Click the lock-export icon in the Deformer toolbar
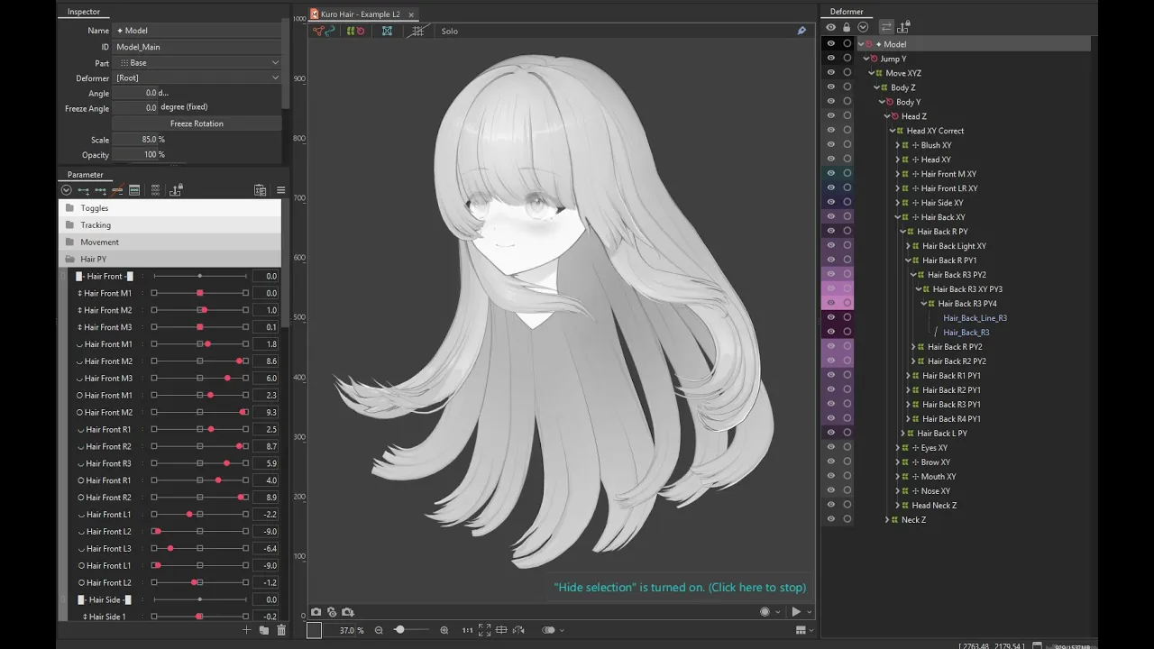This screenshot has width=1154, height=649. click(x=902, y=27)
